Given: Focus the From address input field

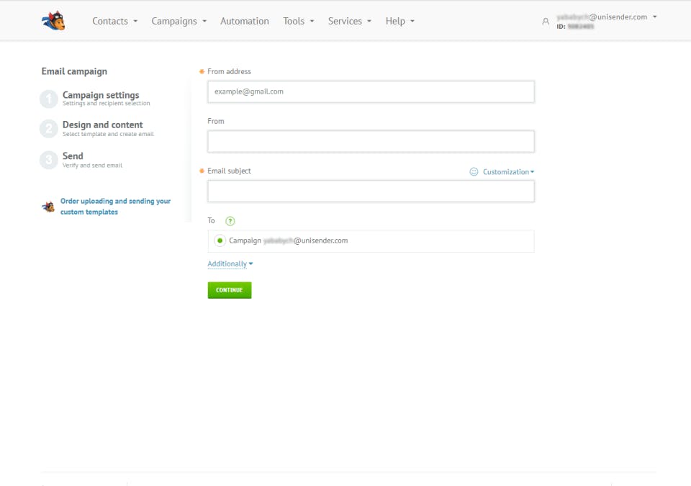Looking at the screenshot, I should pos(371,91).
